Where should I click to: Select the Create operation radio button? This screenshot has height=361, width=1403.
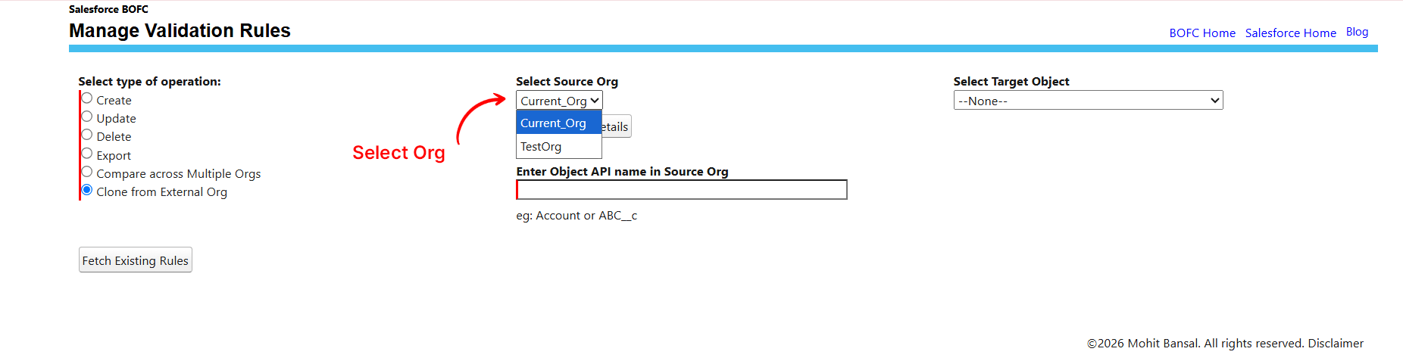click(x=87, y=98)
